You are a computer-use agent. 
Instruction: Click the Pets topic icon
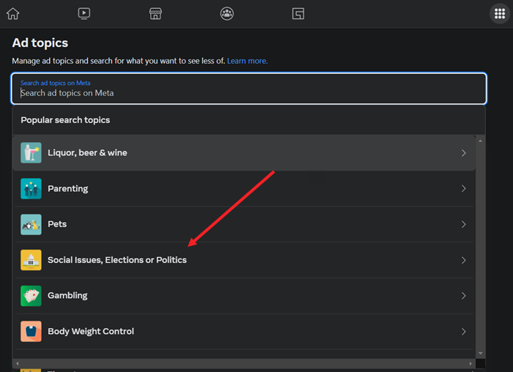coord(31,224)
